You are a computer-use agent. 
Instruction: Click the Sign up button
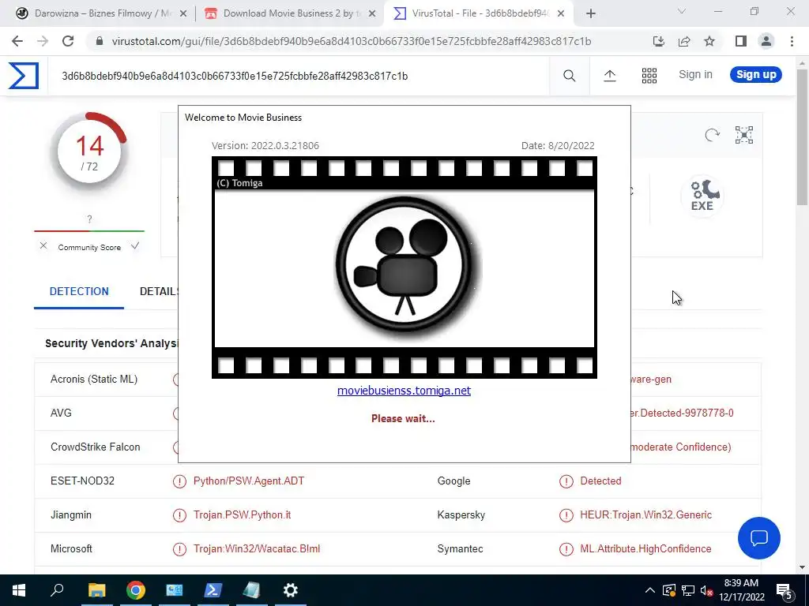(756, 75)
